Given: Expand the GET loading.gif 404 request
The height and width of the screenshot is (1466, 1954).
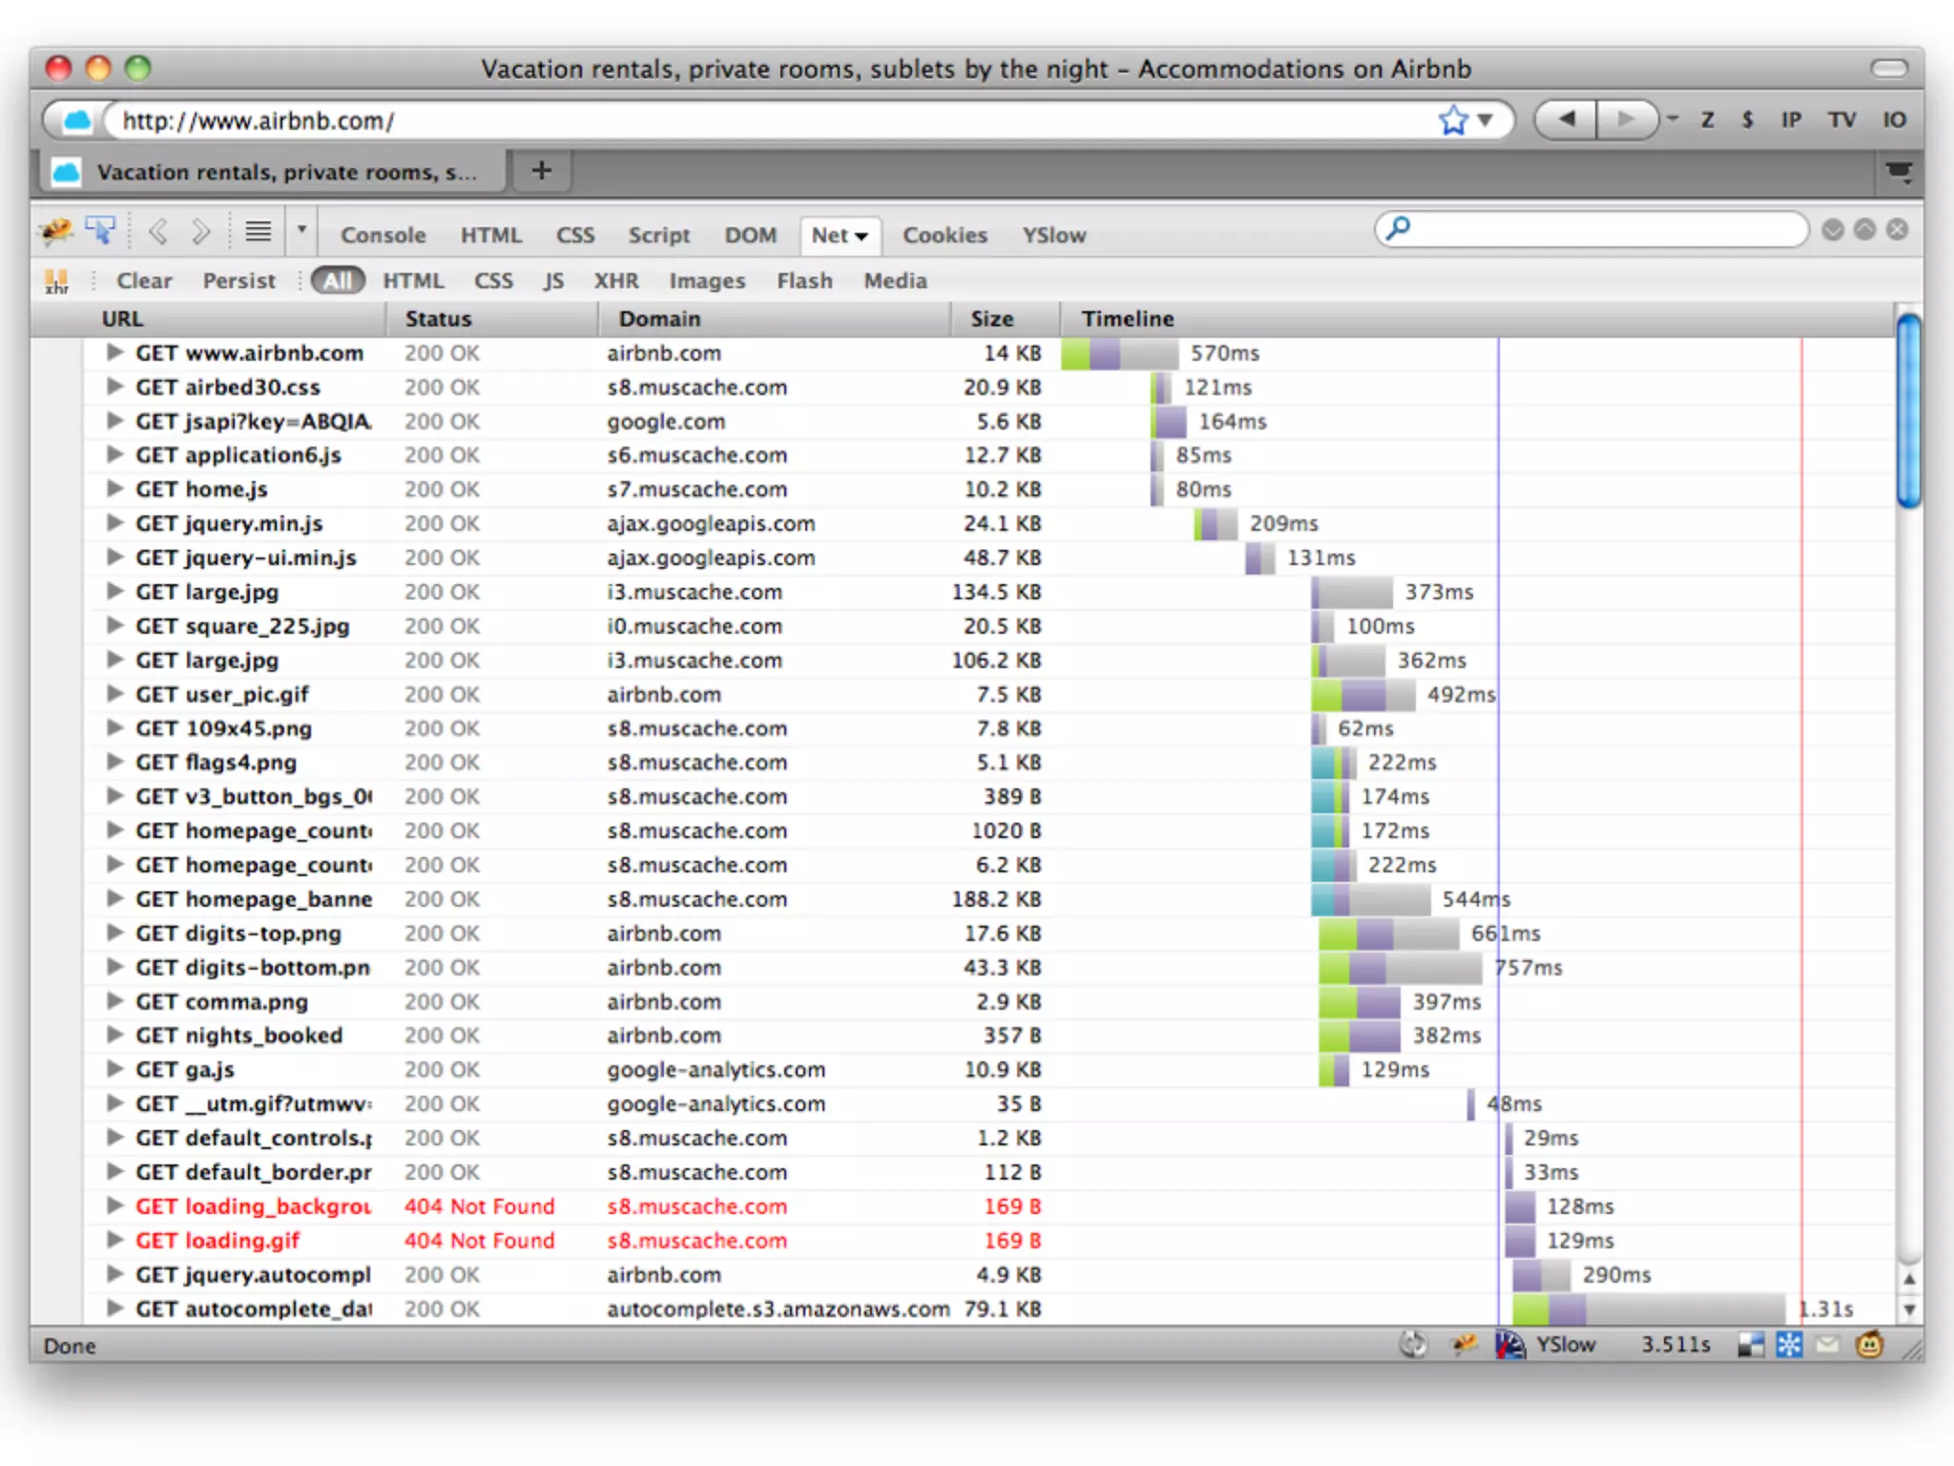Looking at the screenshot, I should click(114, 1240).
